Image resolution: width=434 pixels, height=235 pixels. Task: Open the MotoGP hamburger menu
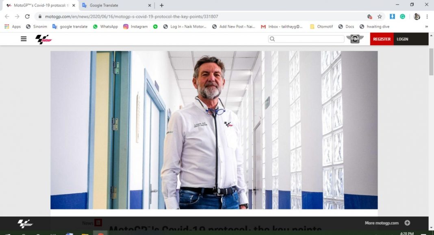point(24,39)
